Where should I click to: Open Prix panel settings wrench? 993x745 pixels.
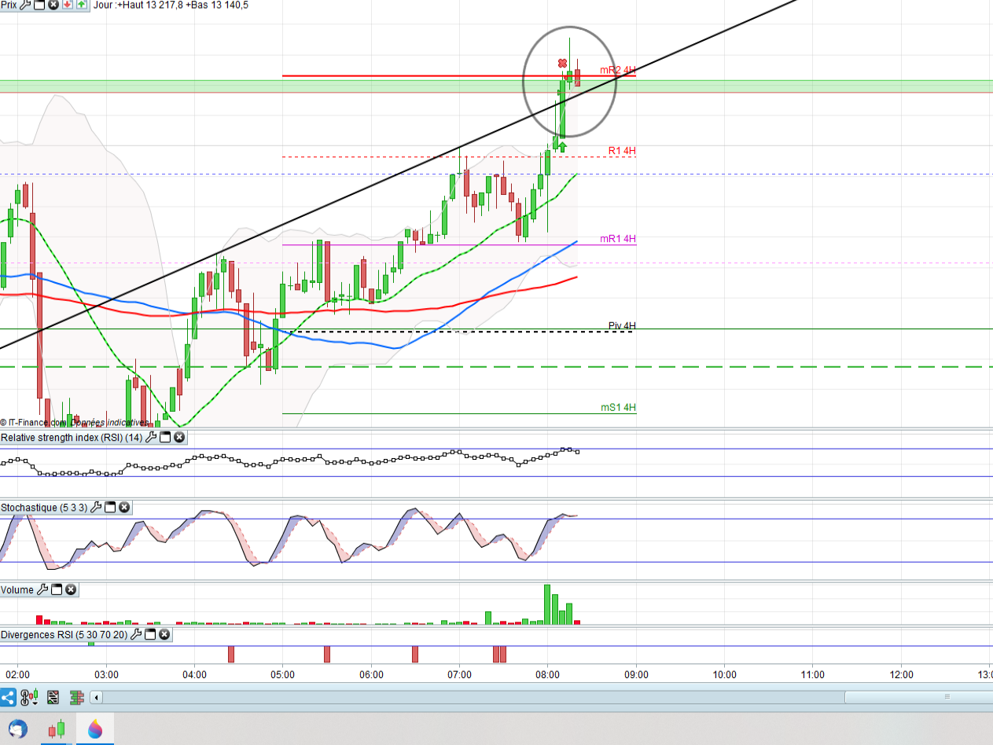[x=25, y=5]
